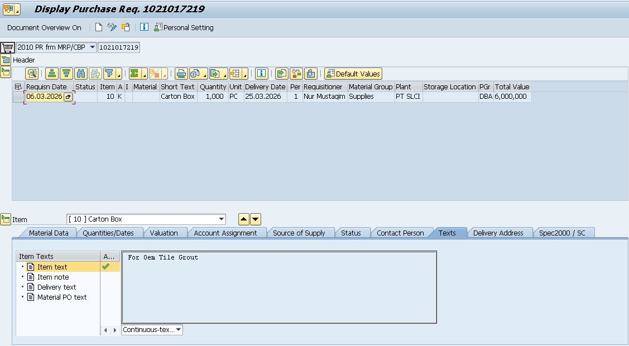Click the Print icon in item toolbar
The image size is (629, 346).
tap(181, 74)
